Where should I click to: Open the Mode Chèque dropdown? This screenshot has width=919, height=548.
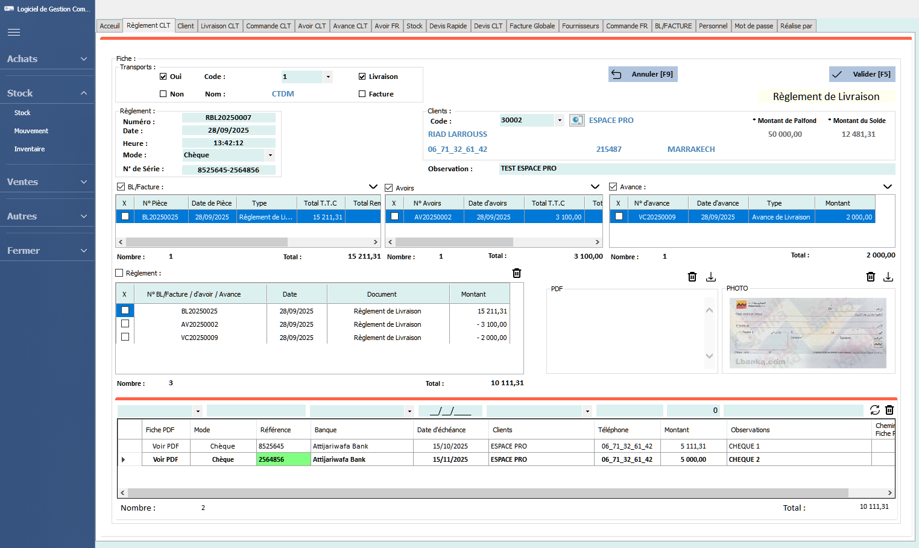tap(270, 155)
